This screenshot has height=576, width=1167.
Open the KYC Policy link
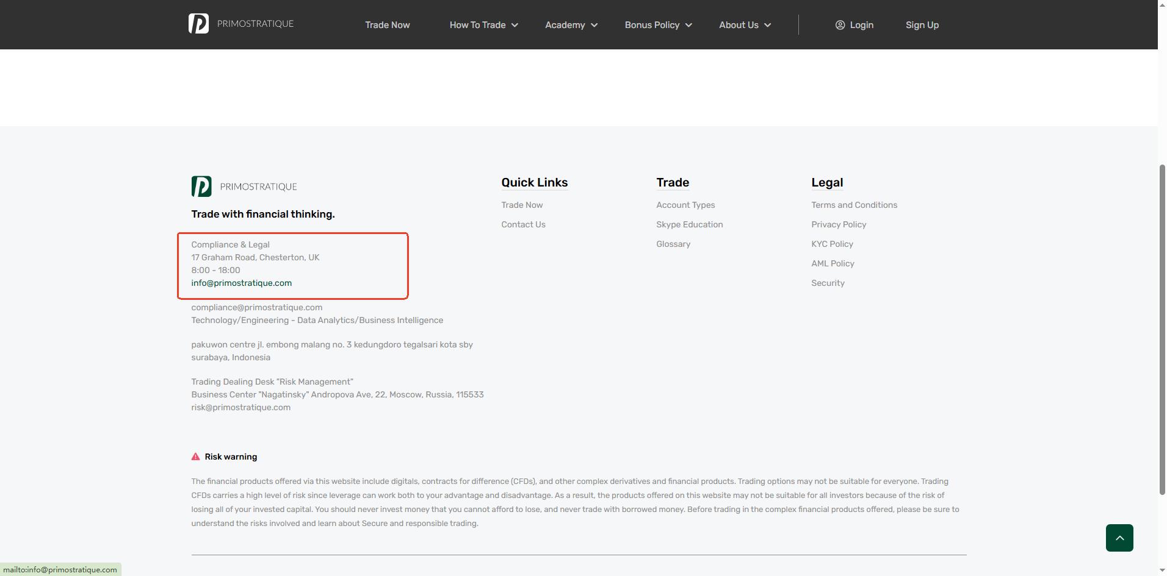[x=832, y=244]
